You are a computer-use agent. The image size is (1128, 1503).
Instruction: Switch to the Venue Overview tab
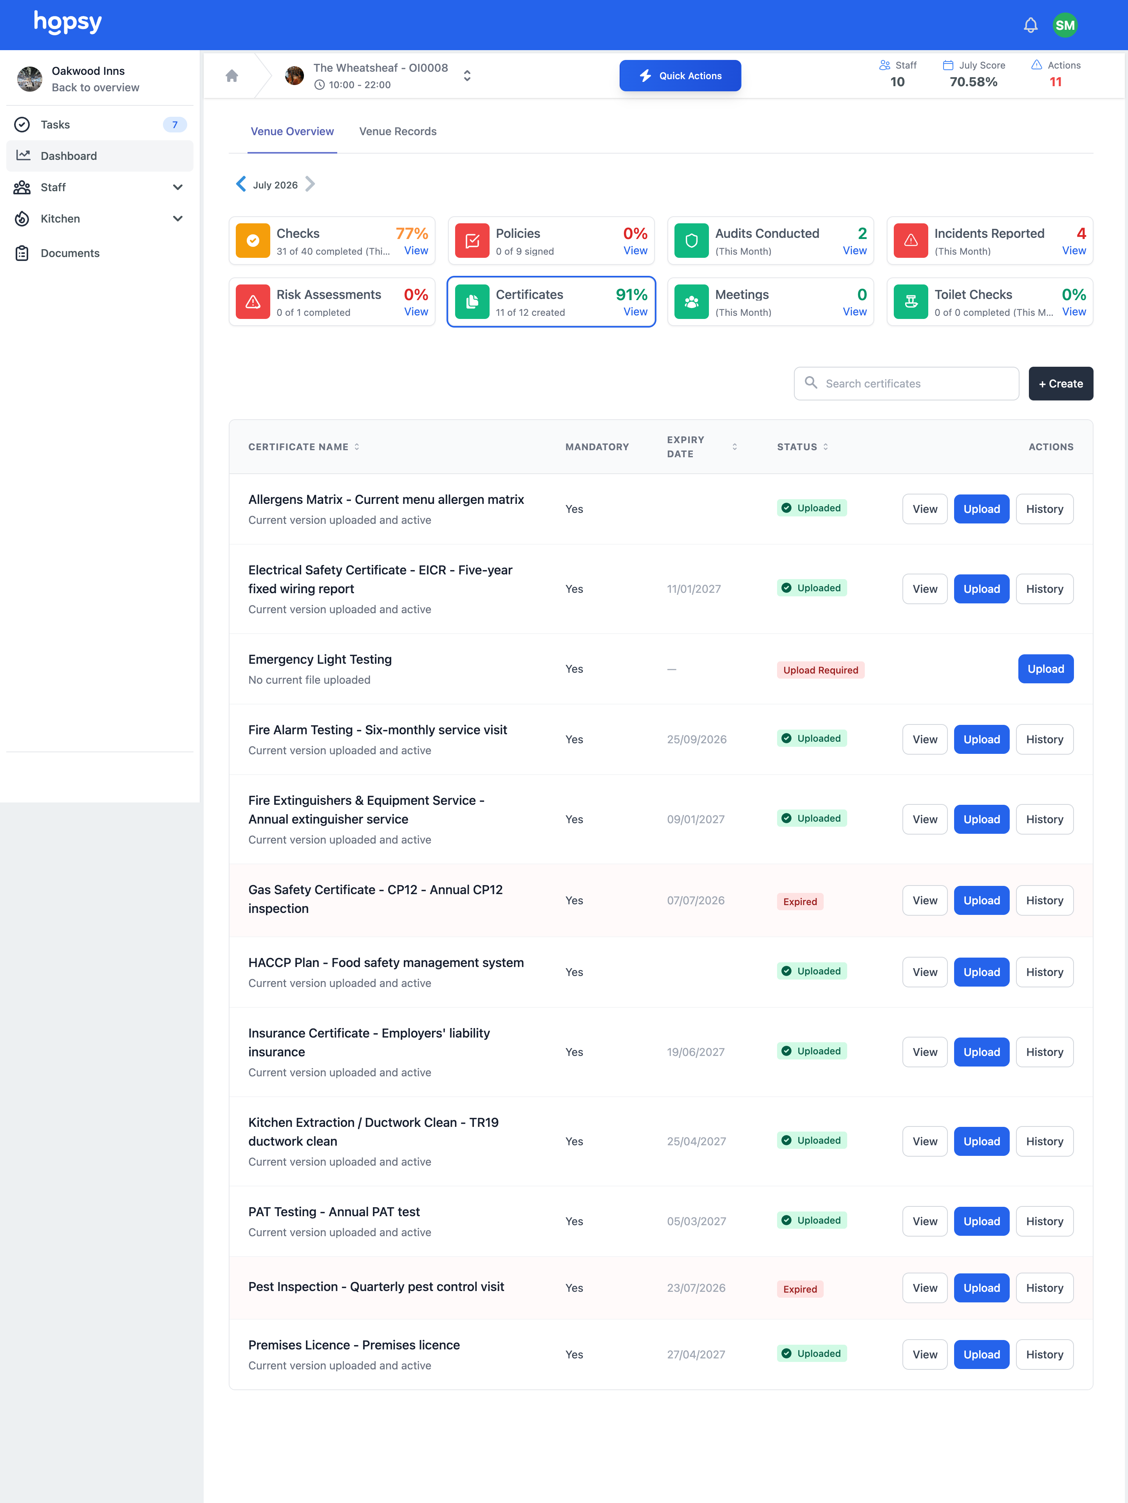point(292,132)
